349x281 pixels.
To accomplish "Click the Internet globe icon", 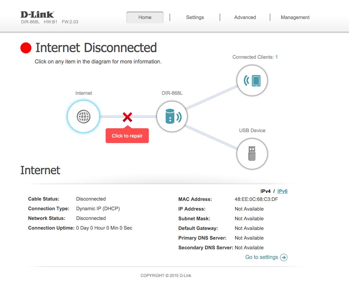I will pos(83,116).
